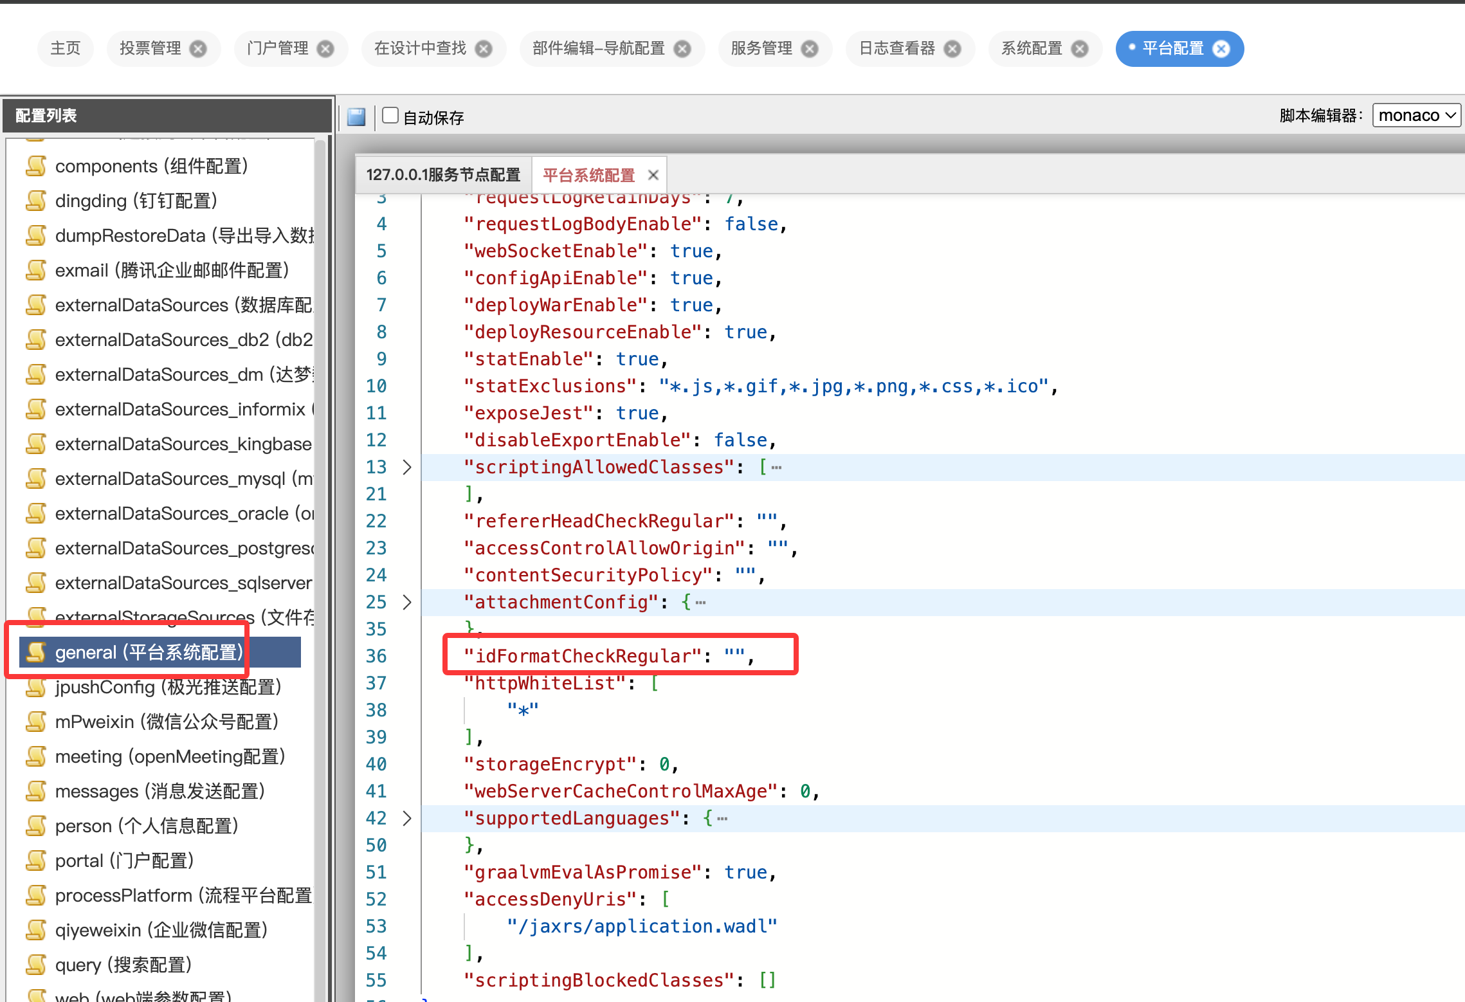Close the 投票管理 tab with its X icon
The image size is (1465, 1002).
[x=198, y=49]
